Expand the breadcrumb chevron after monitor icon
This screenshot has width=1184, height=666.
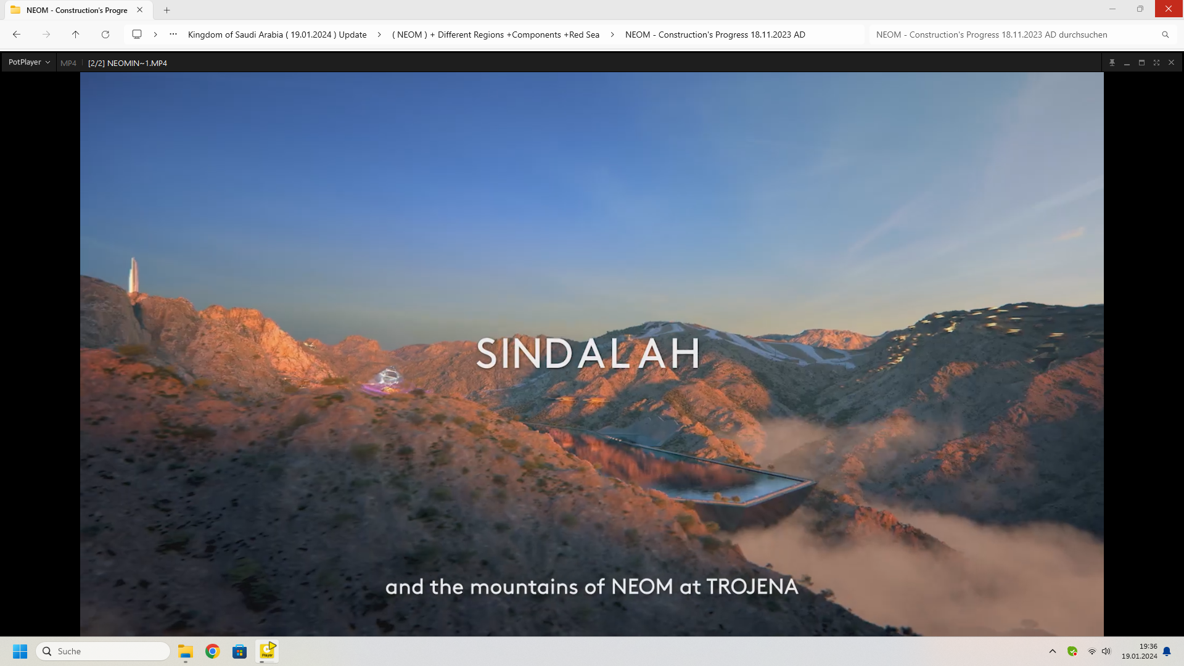point(155,35)
